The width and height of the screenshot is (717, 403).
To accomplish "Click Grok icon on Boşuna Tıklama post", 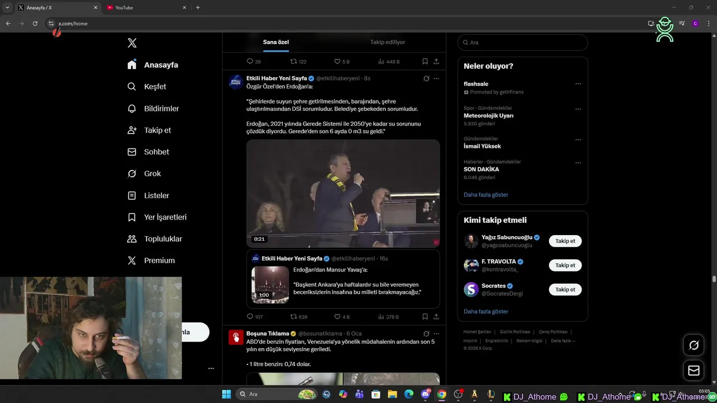I will click(426, 334).
